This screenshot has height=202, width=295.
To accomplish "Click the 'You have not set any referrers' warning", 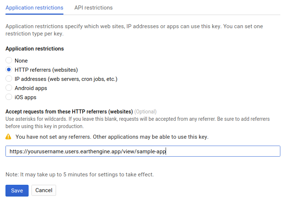I will pyautogui.click(x=112, y=137).
